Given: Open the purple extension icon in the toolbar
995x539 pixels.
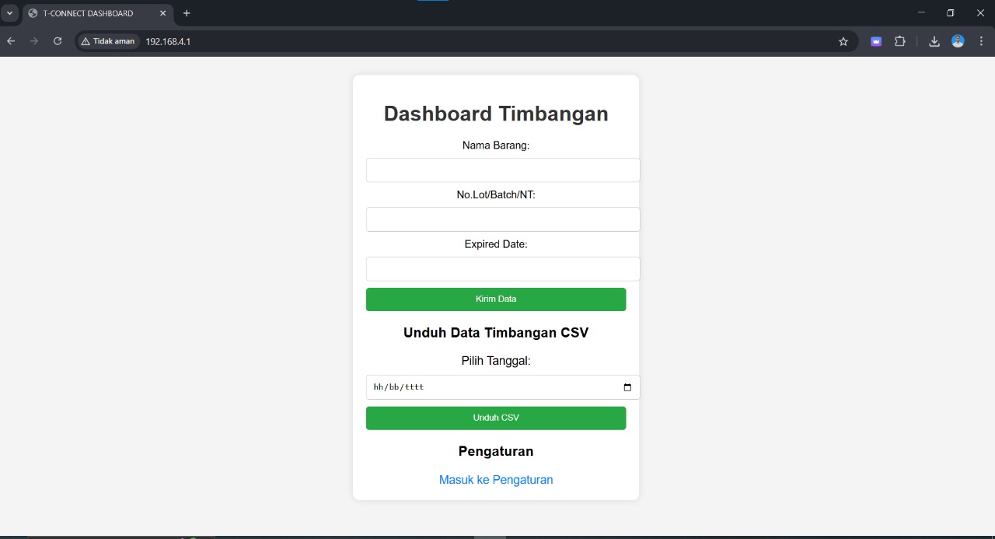Looking at the screenshot, I should click(x=876, y=42).
